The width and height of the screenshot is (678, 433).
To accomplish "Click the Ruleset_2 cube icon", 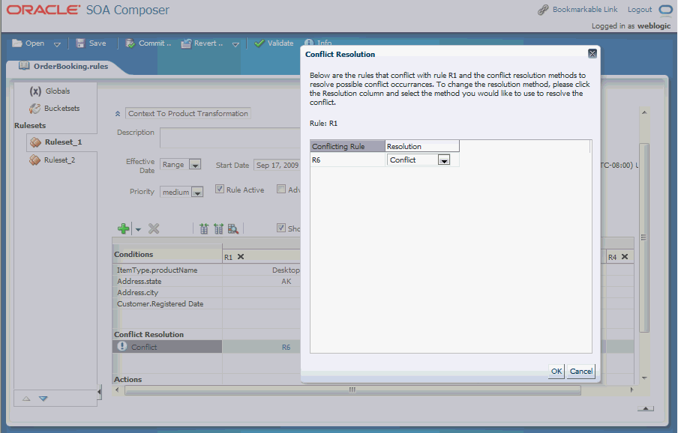I will pos(34,160).
